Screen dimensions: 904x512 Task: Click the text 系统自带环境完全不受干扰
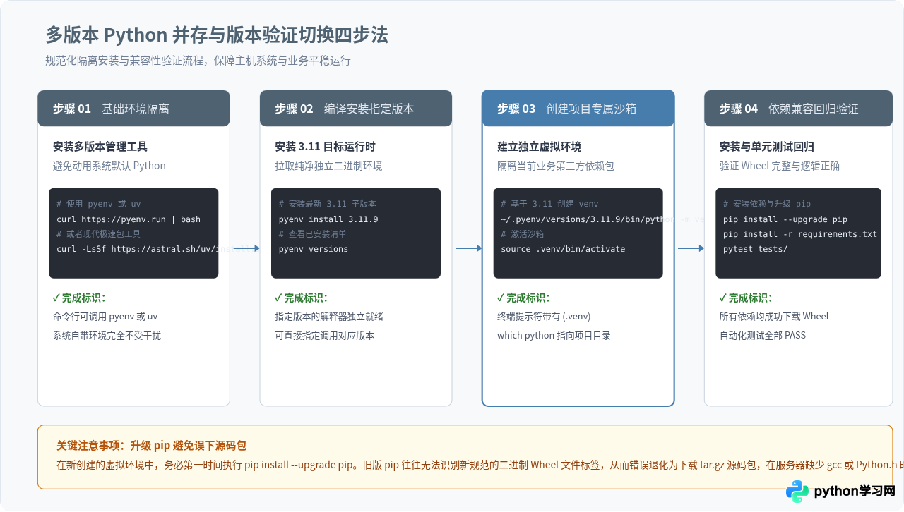(107, 336)
